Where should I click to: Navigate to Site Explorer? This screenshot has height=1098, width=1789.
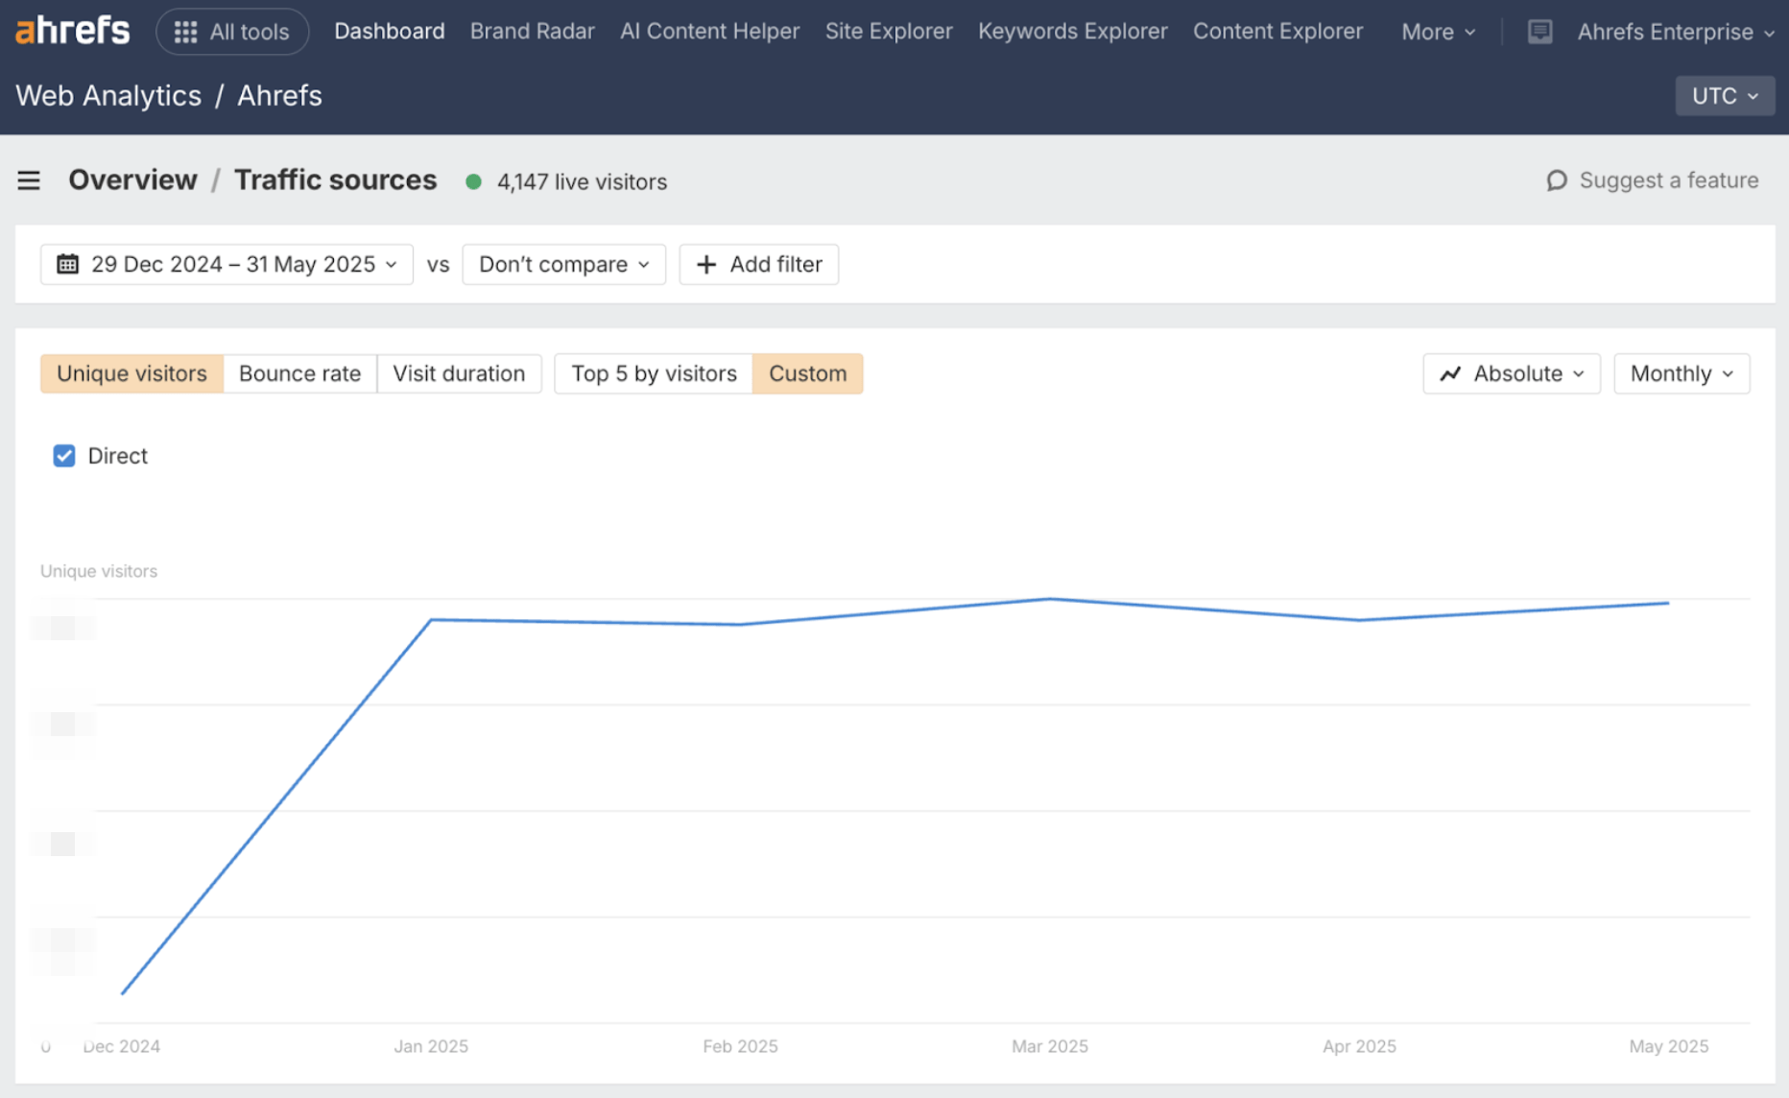(x=888, y=31)
